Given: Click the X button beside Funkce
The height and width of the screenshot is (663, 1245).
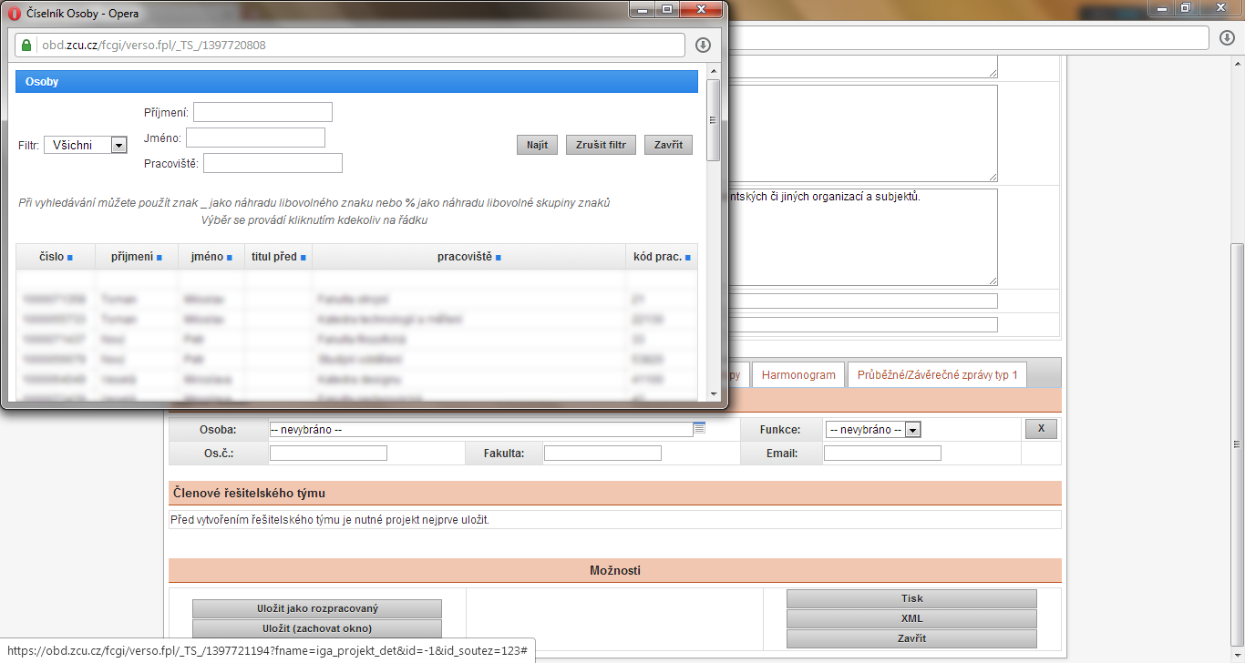Looking at the screenshot, I should click(1041, 429).
